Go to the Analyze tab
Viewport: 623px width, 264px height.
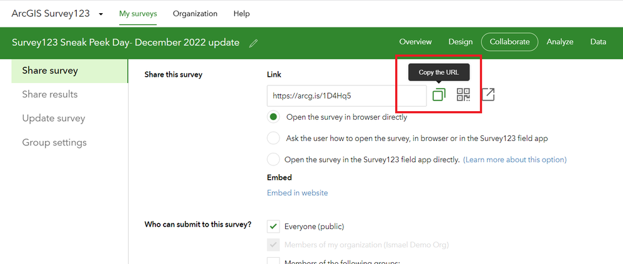tap(560, 42)
